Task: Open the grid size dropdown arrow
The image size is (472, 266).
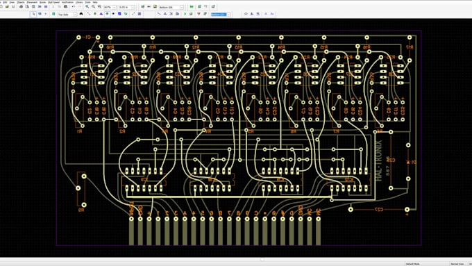Action: [133, 7]
